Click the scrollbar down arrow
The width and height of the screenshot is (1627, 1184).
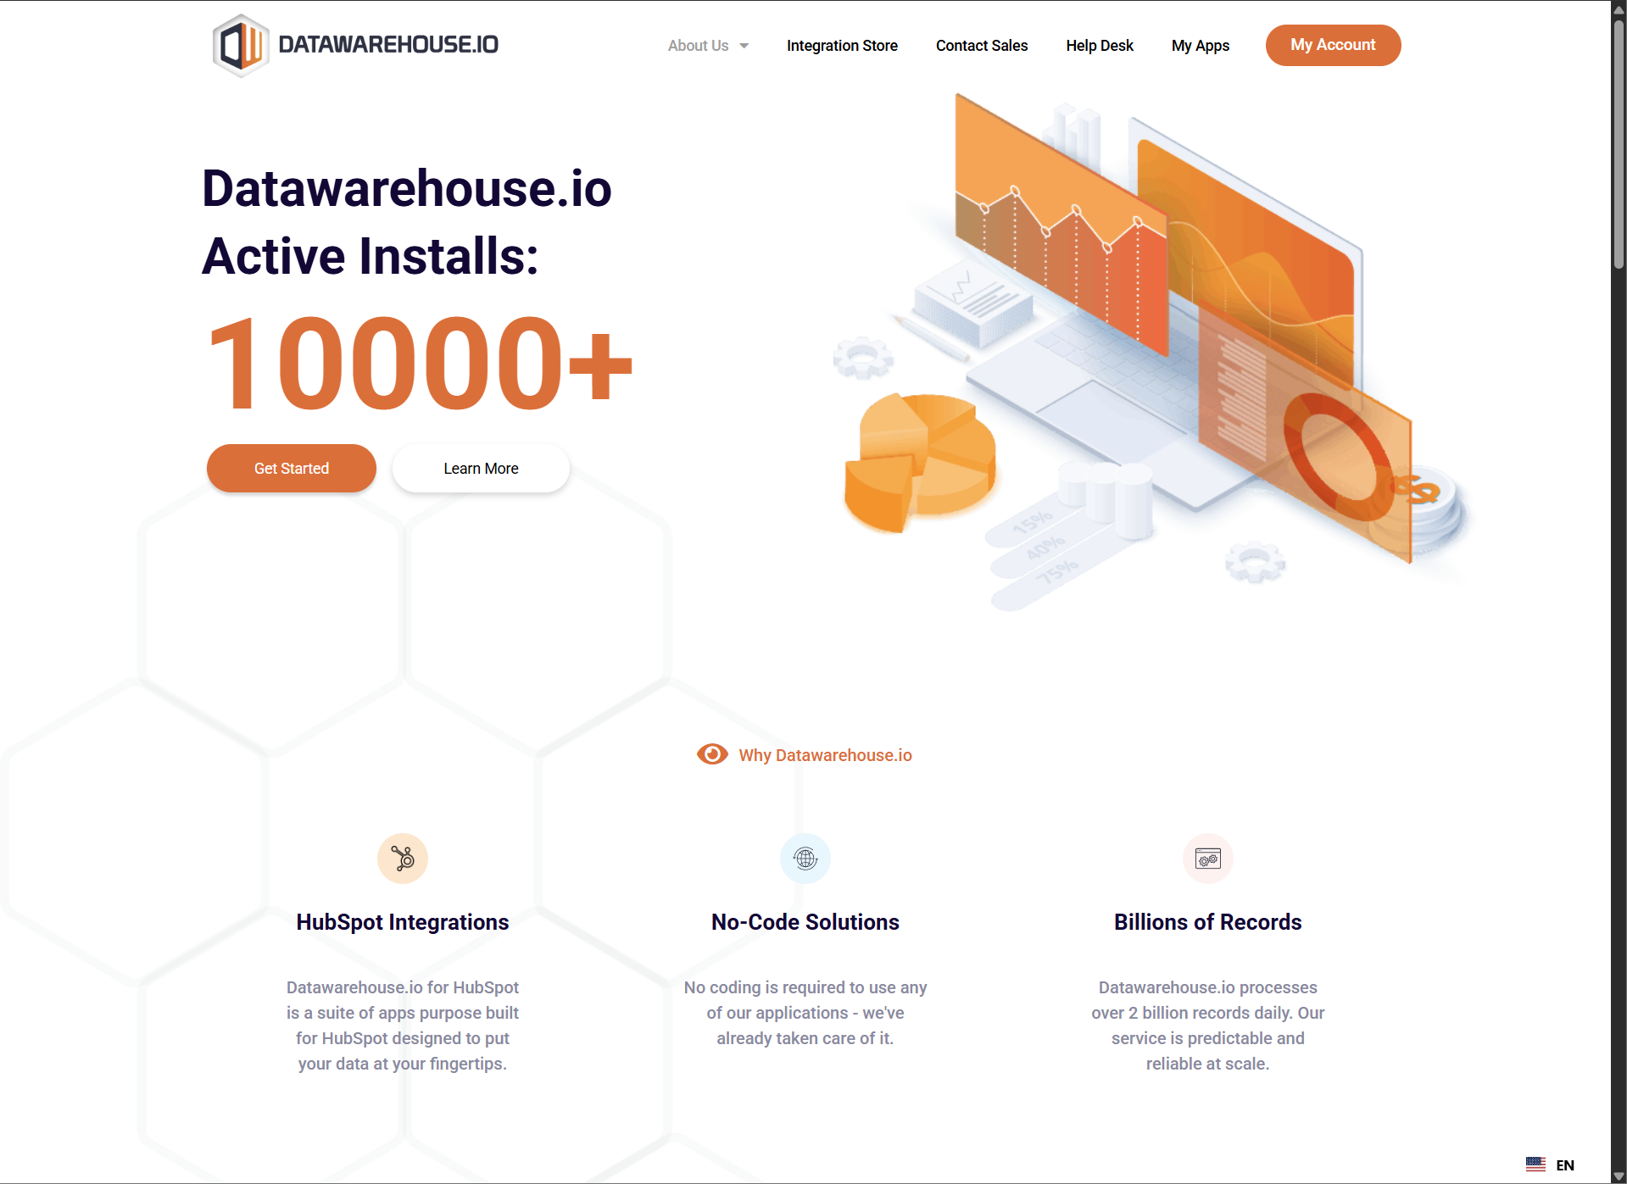[1619, 1176]
